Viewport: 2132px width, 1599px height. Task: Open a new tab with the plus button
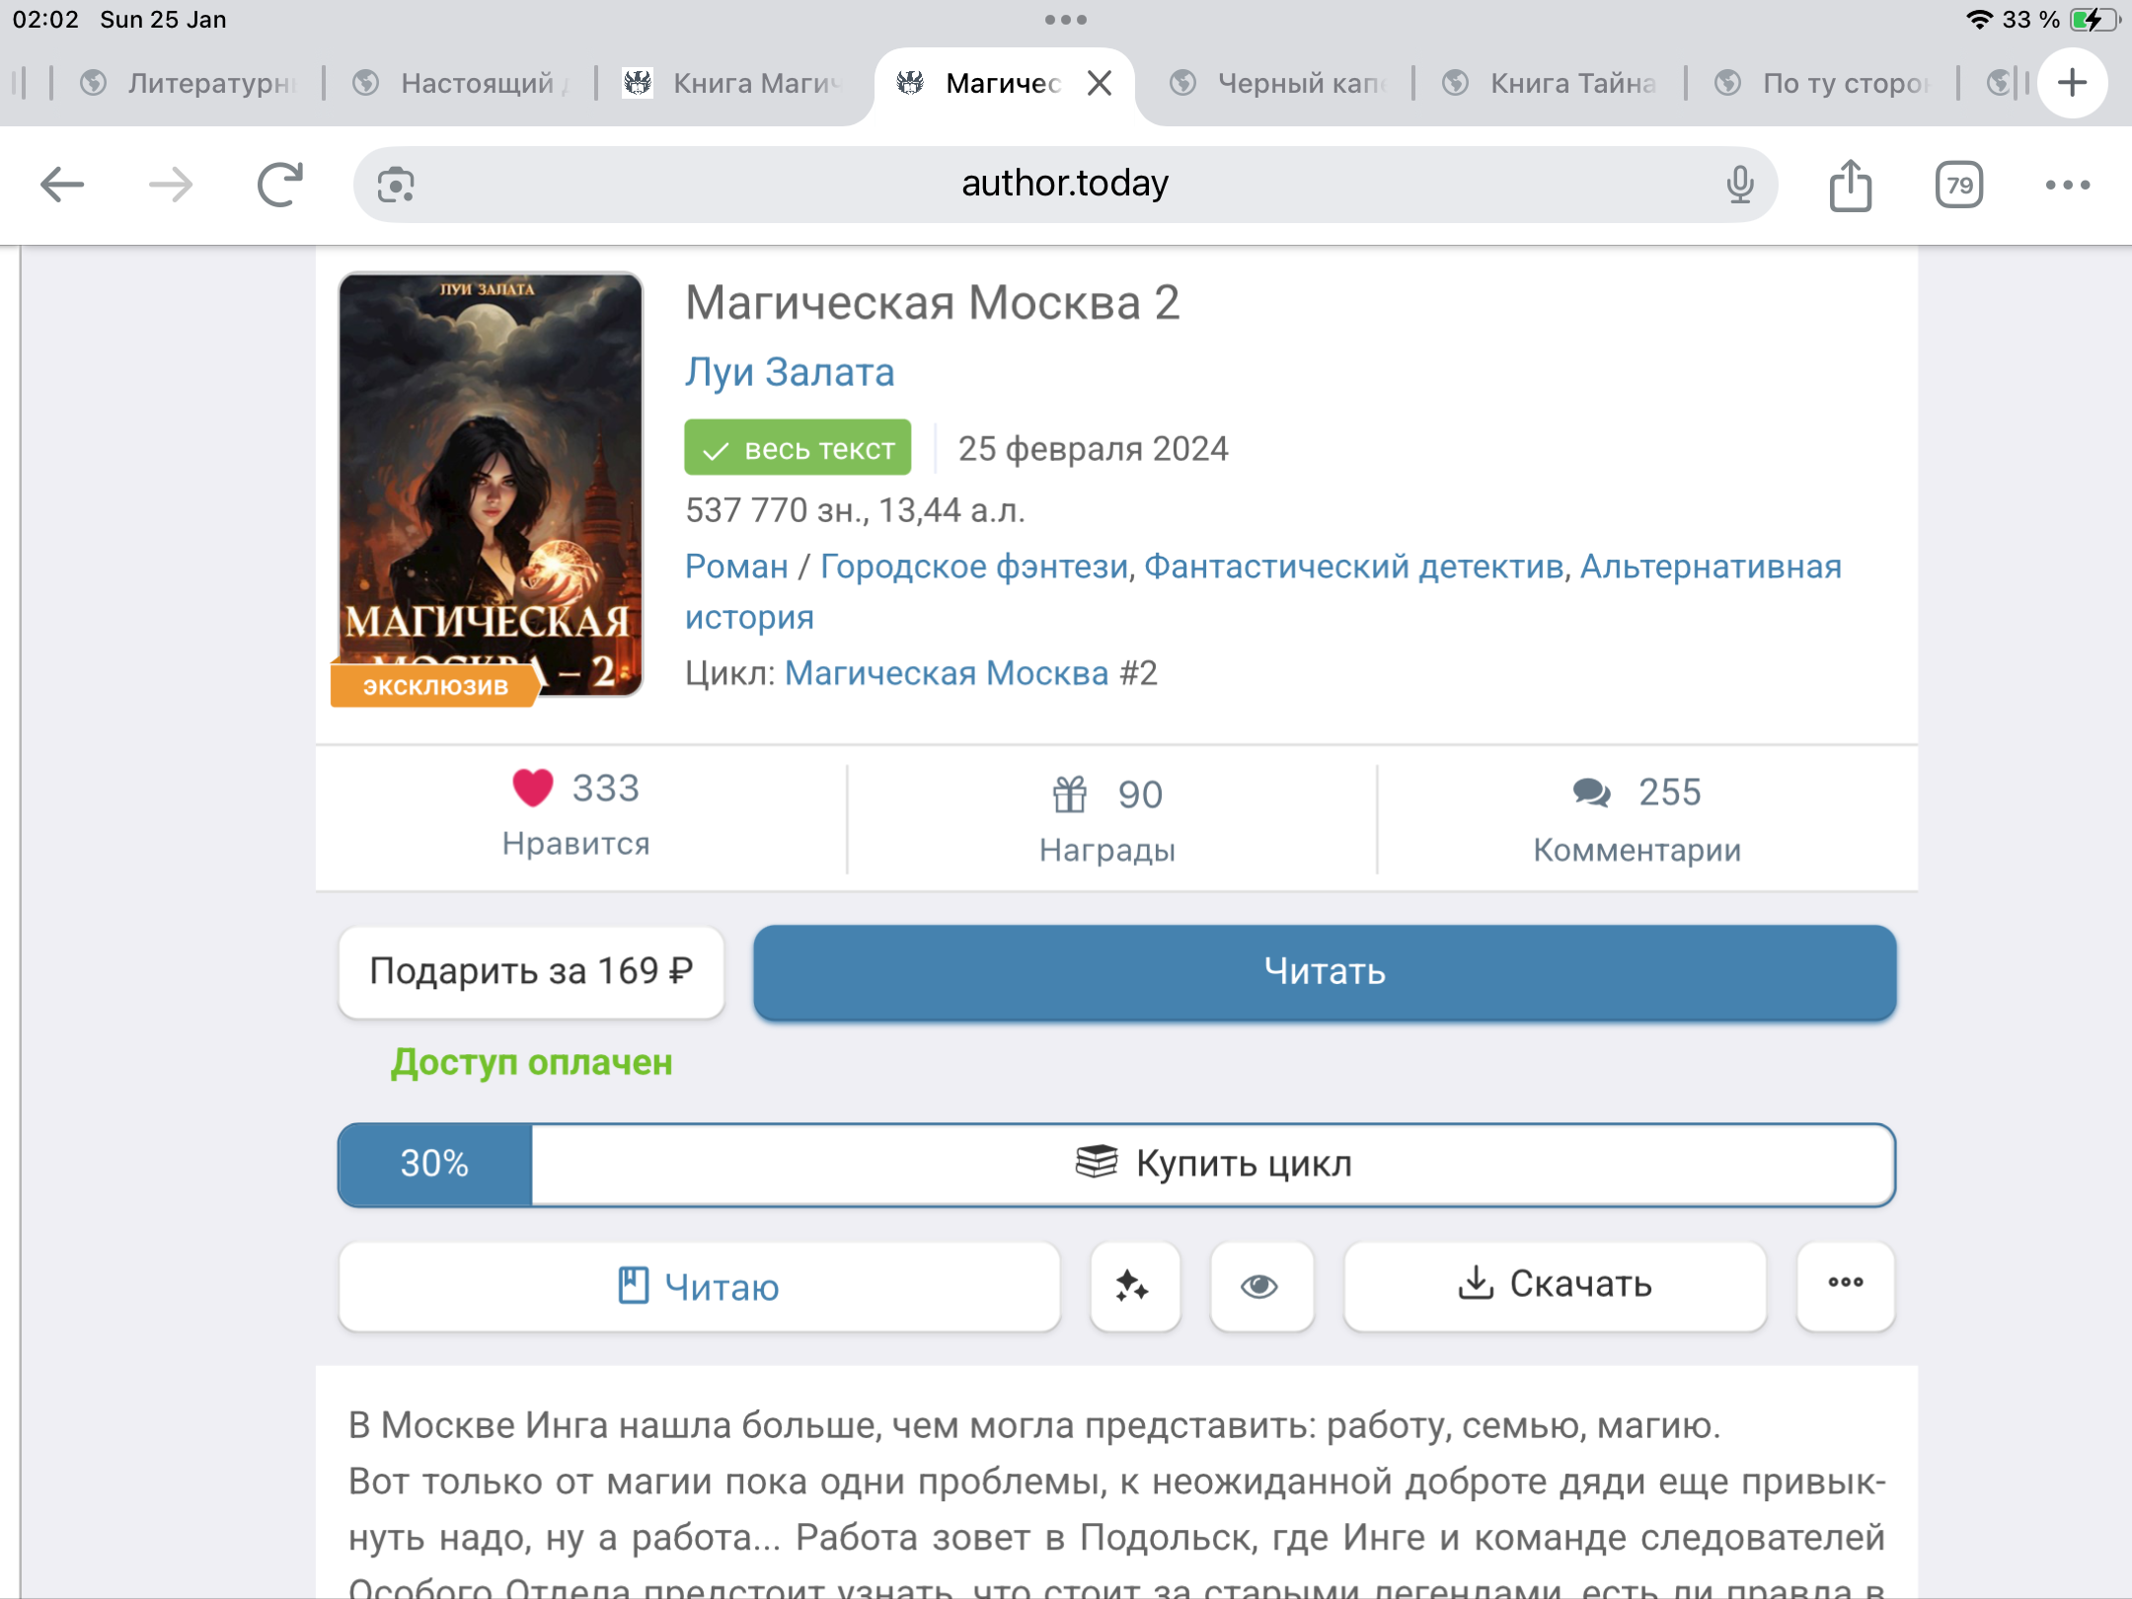[2072, 83]
